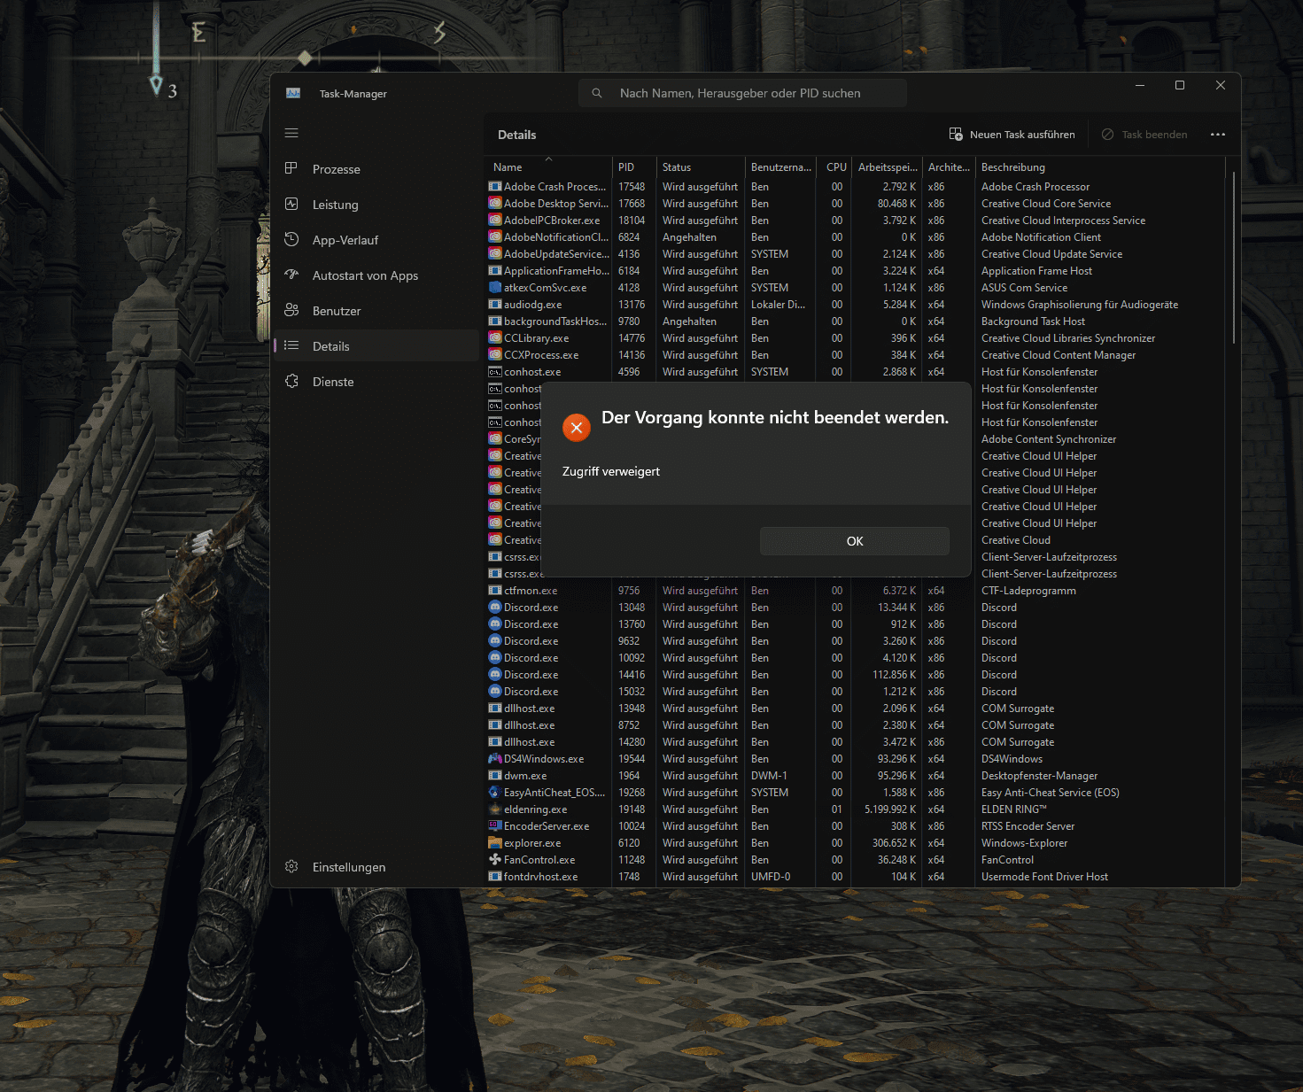Click the search magnifier icon
Viewport: 1303px width, 1092px height.
pyautogui.click(x=597, y=93)
